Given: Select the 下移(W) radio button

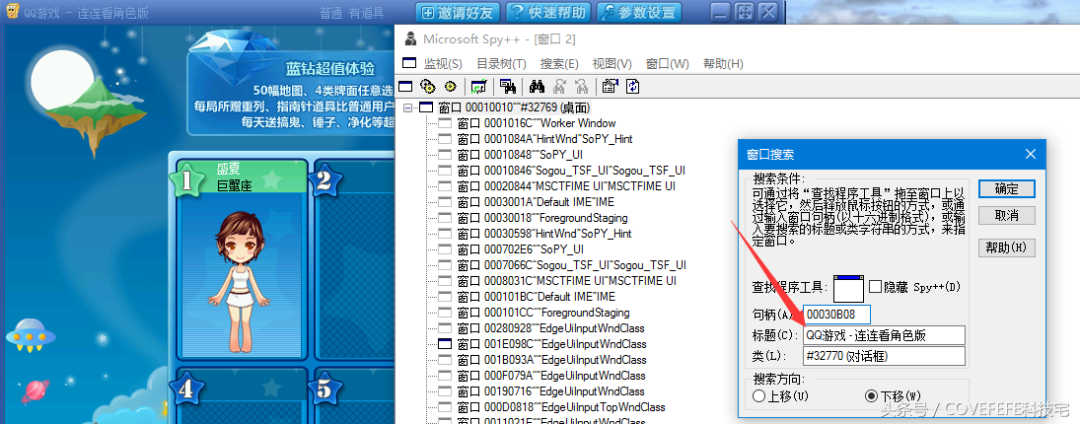Looking at the screenshot, I should 871,396.
